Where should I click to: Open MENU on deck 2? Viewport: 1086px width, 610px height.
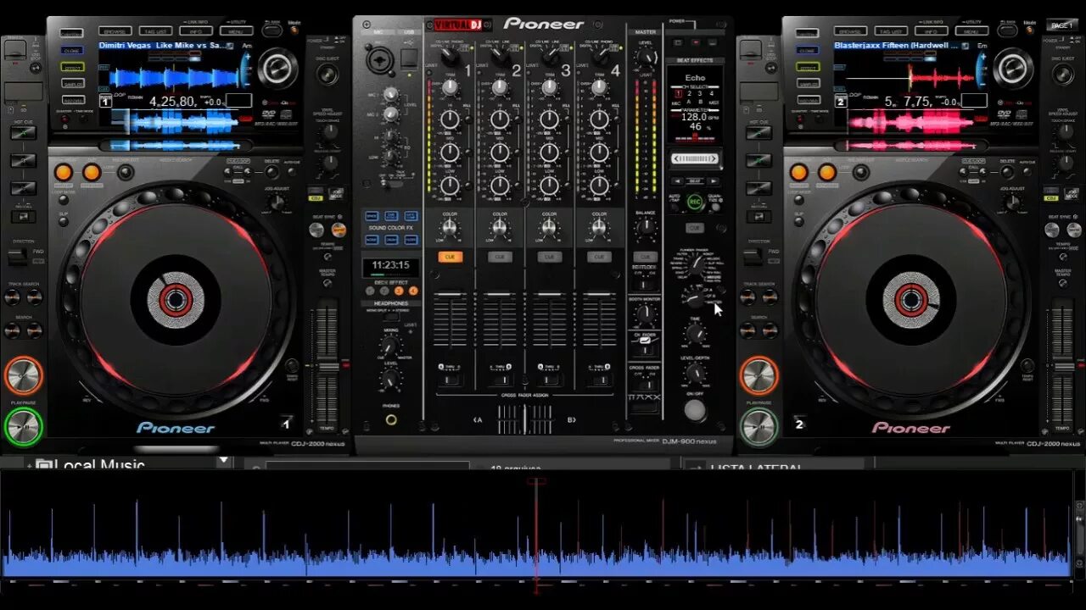971,31
